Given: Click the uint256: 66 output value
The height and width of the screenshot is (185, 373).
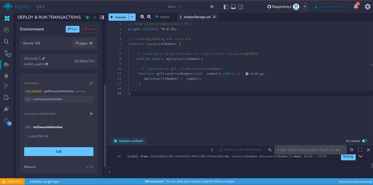Looking at the screenshot, I should click(38, 136).
